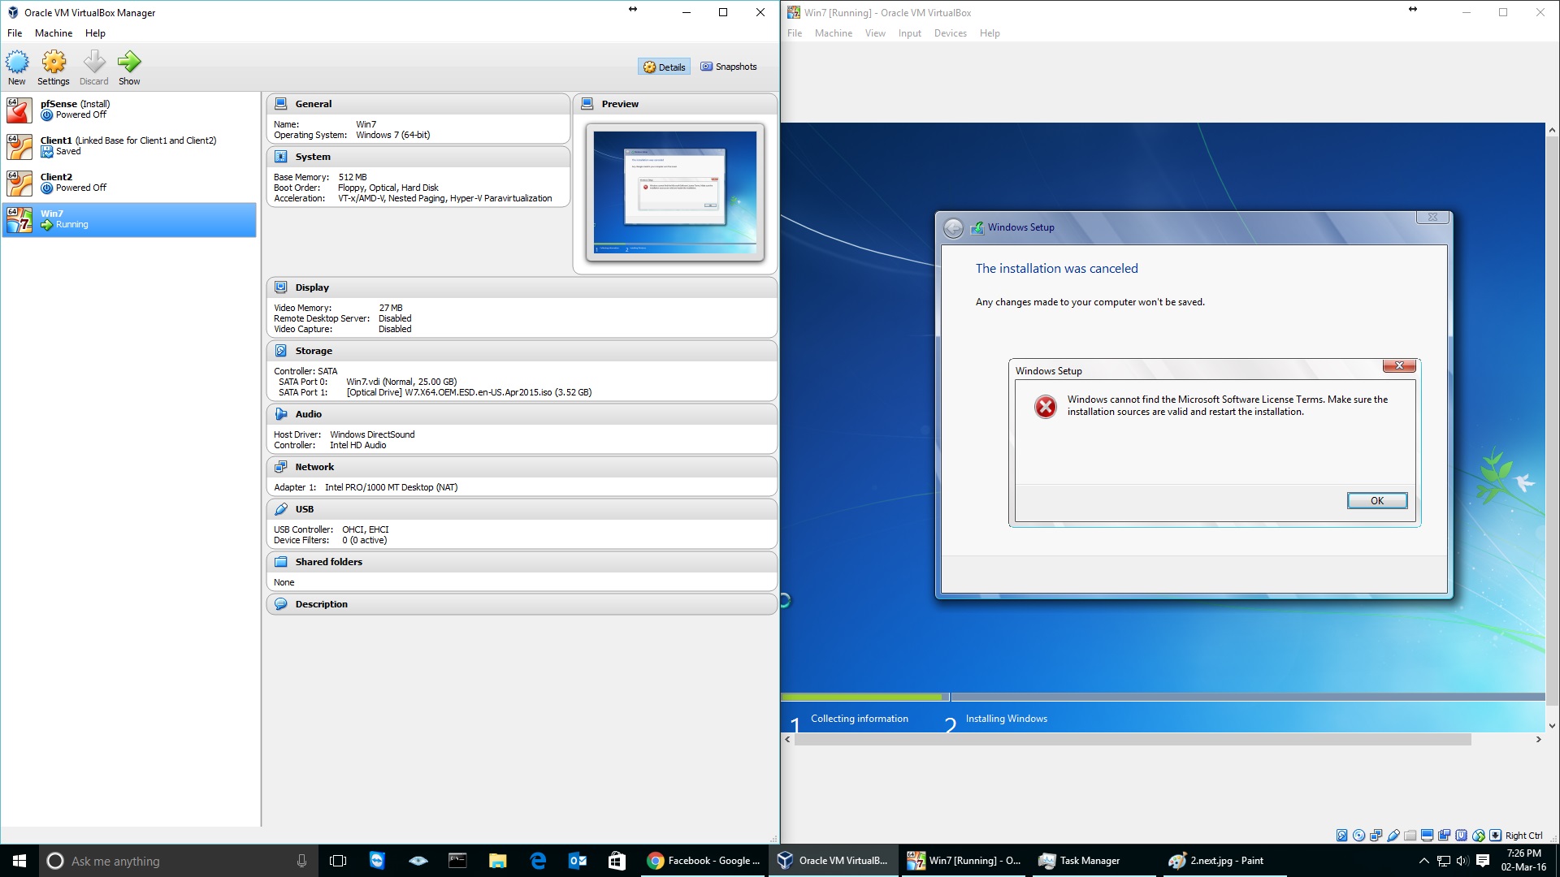Open the Action Center notification icon
The image size is (1560, 877).
(x=1483, y=861)
